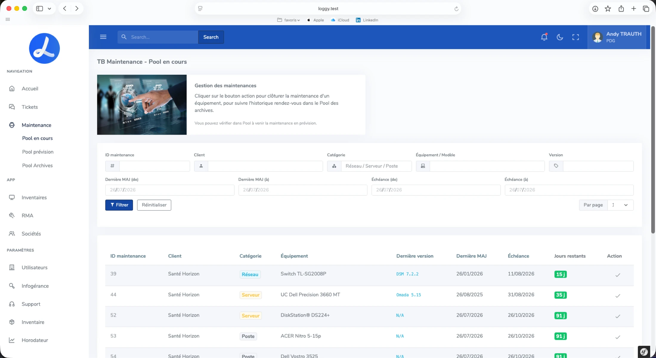The width and height of the screenshot is (656, 358).
Task: Bookmark the page with the star icon
Action: click(608, 9)
